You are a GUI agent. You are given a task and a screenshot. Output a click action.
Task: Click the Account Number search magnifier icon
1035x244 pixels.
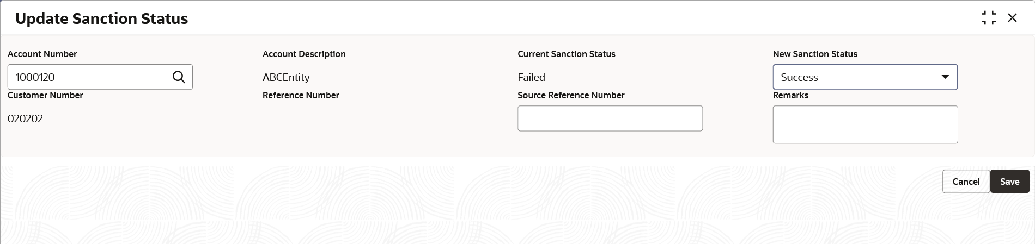click(179, 77)
